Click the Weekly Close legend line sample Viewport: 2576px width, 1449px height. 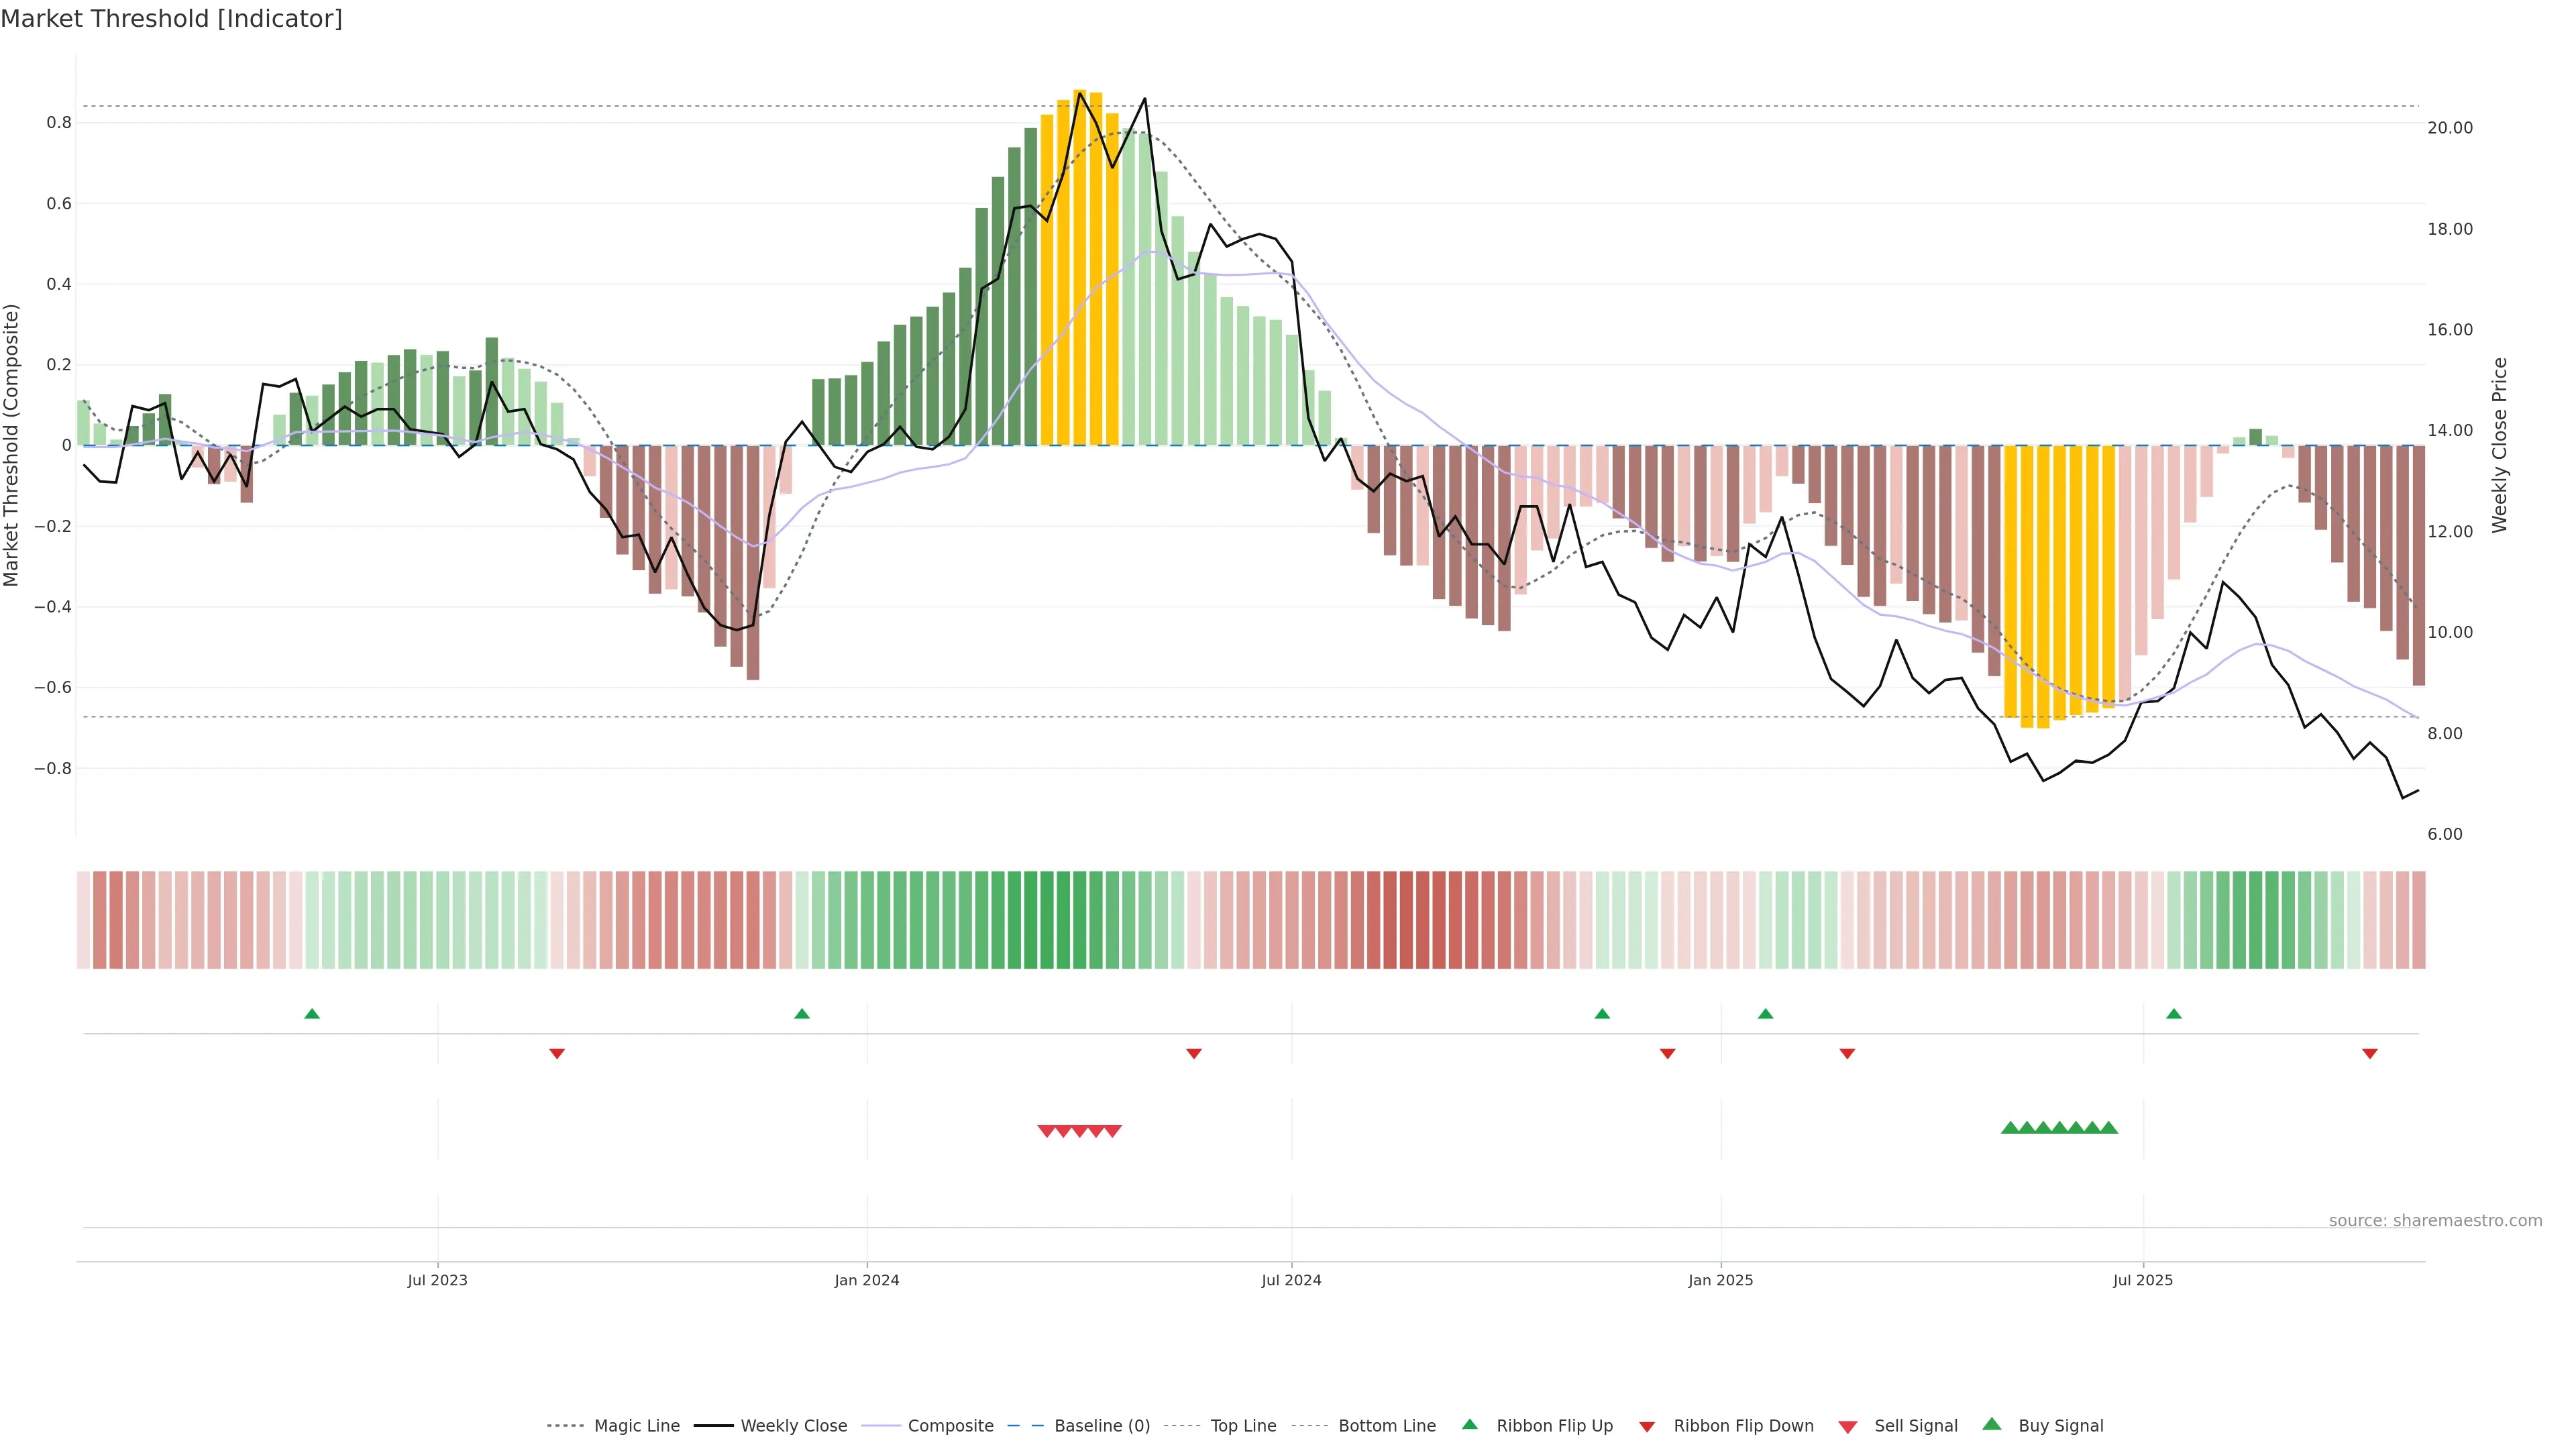coord(713,1426)
